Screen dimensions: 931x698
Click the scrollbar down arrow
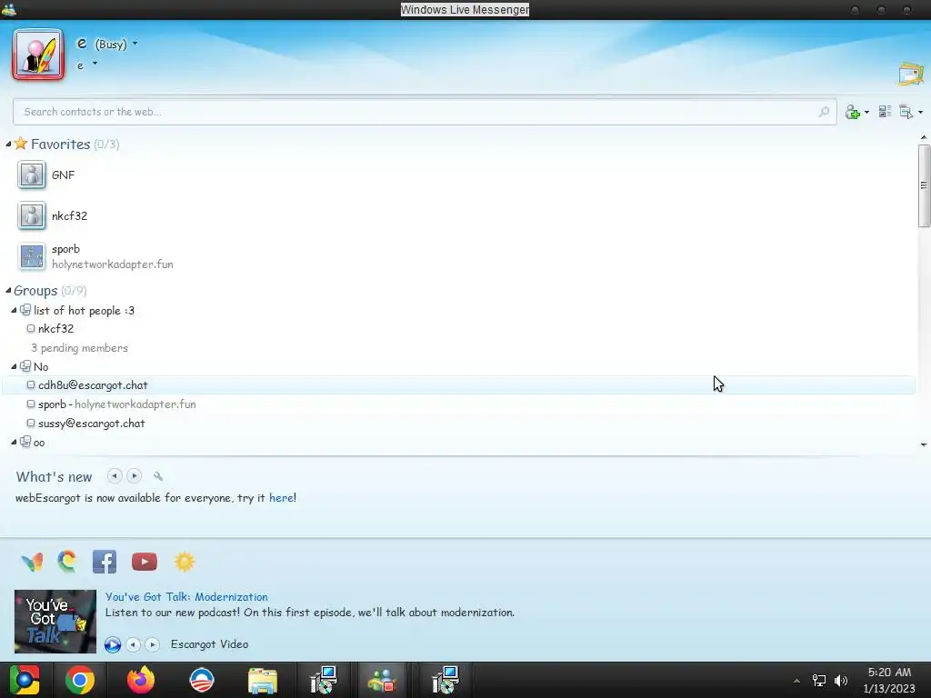coord(924,444)
